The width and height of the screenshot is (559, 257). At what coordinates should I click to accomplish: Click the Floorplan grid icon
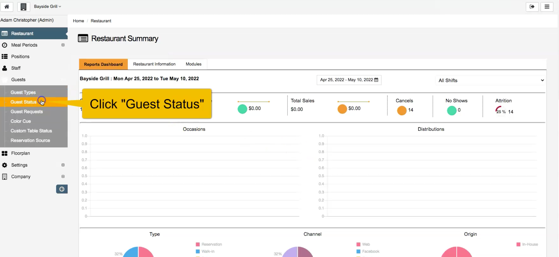[x=4, y=153]
